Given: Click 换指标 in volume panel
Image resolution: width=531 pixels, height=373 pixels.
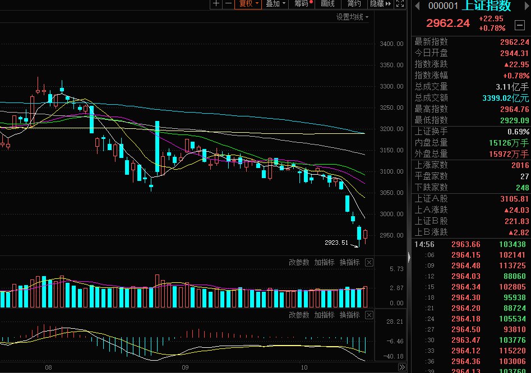Looking at the screenshot, I should [349, 263].
